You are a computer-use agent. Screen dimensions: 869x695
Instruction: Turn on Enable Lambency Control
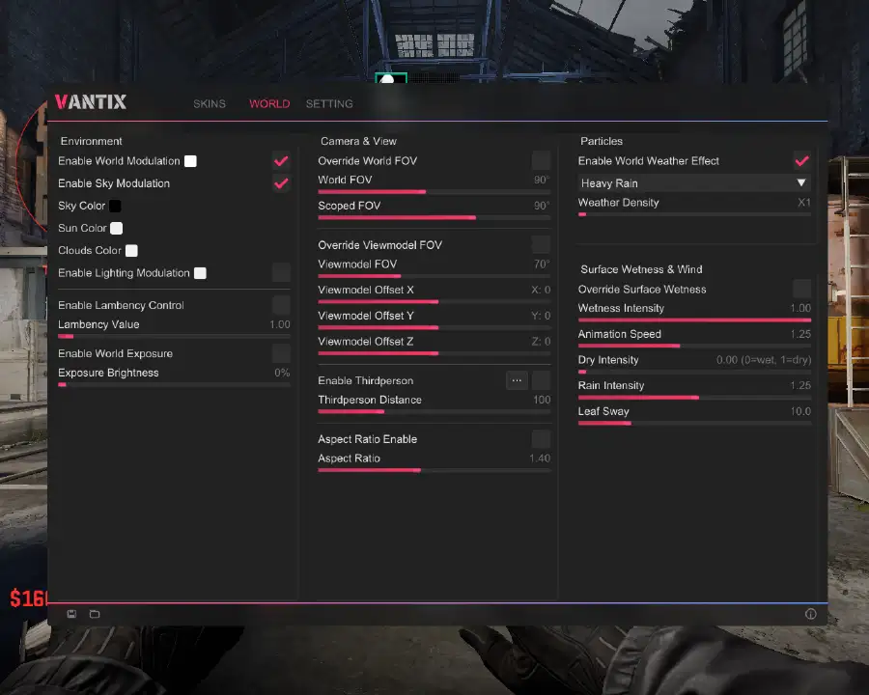click(x=281, y=305)
